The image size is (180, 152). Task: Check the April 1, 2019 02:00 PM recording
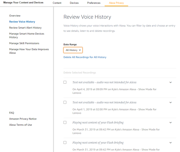coord(65,102)
